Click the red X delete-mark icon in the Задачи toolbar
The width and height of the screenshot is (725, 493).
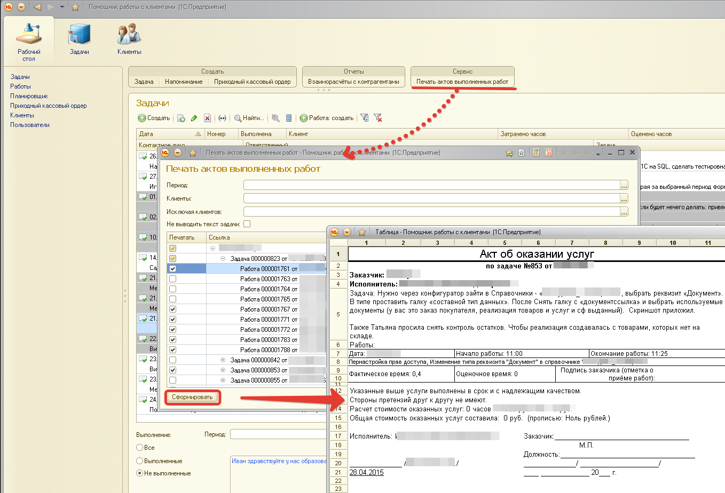point(207,118)
